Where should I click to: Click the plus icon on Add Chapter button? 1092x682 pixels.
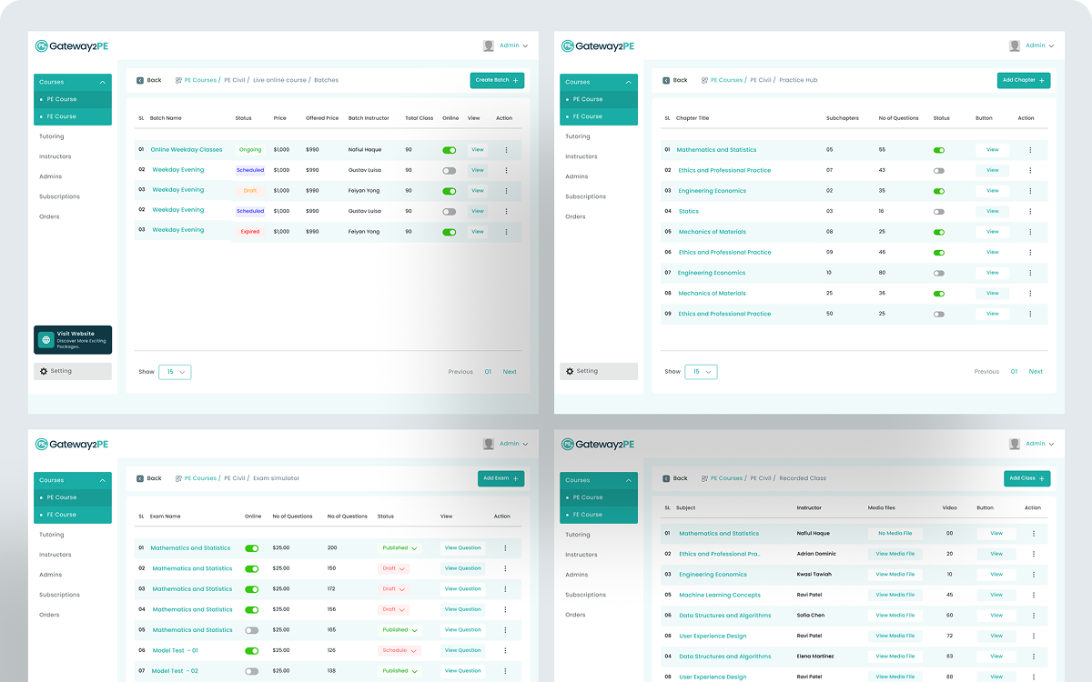(x=1044, y=80)
